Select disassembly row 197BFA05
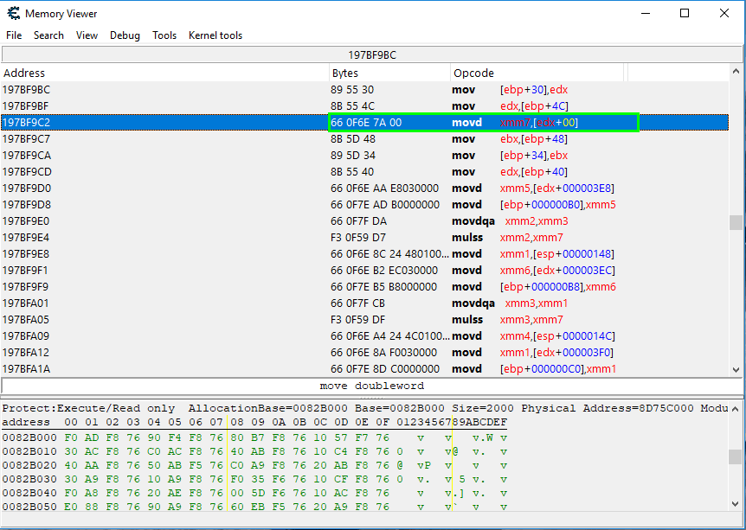This screenshot has width=746, height=530. click(364, 319)
